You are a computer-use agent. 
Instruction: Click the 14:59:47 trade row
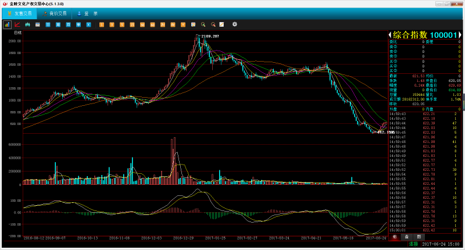(425, 137)
